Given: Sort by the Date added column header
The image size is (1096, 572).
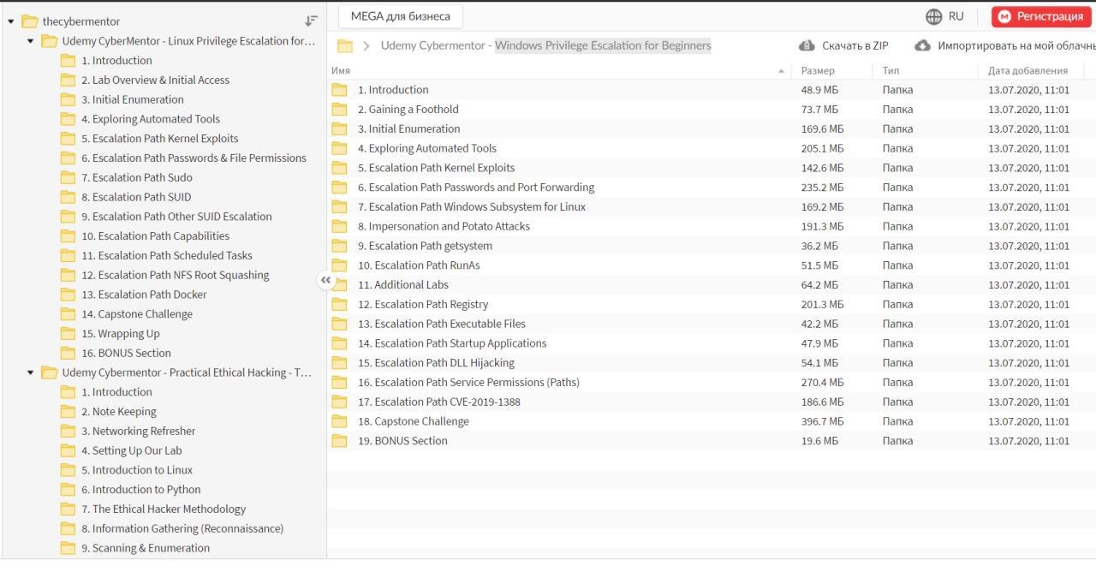Looking at the screenshot, I should pos(1027,71).
